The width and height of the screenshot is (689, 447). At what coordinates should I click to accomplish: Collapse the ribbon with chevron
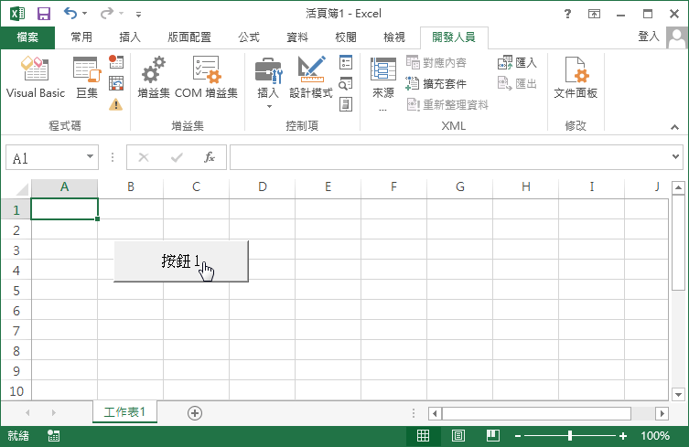(674, 127)
